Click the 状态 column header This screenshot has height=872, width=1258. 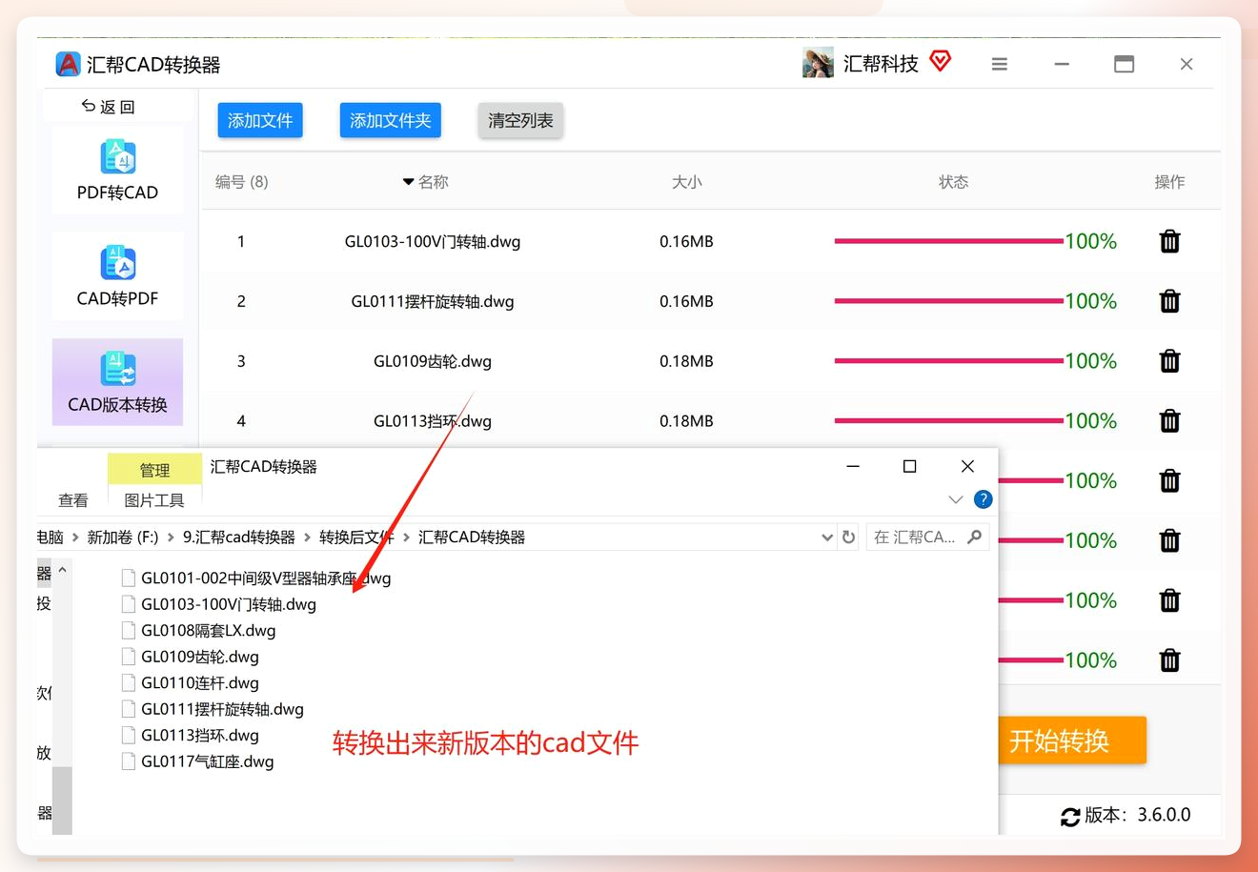[954, 182]
